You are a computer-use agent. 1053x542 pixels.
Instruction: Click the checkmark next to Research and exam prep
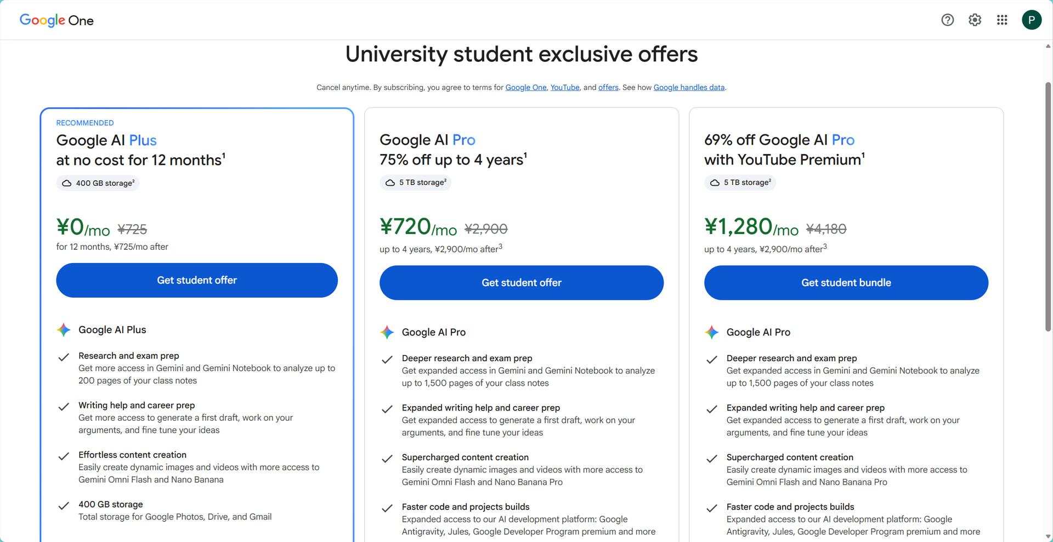[x=64, y=357]
